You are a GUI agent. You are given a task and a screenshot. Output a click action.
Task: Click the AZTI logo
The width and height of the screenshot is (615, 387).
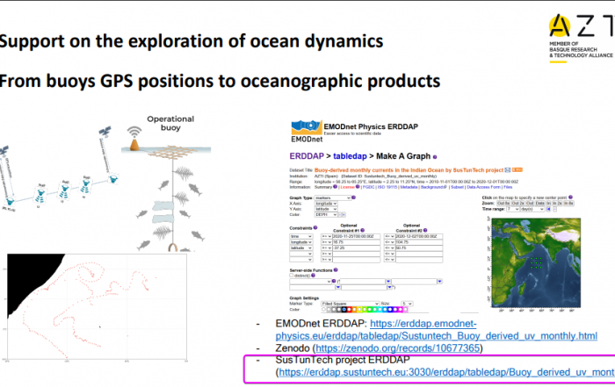pos(582,39)
